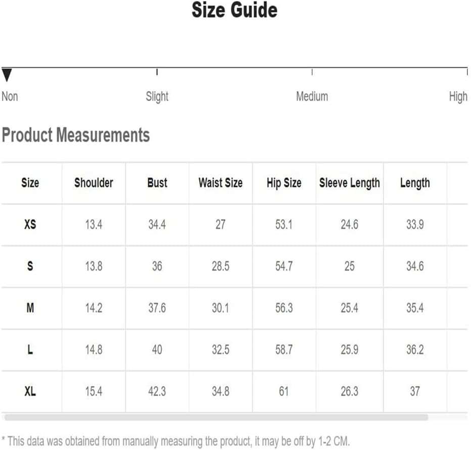Select the High stretch label
This screenshot has height=450, width=471.
(x=458, y=96)
